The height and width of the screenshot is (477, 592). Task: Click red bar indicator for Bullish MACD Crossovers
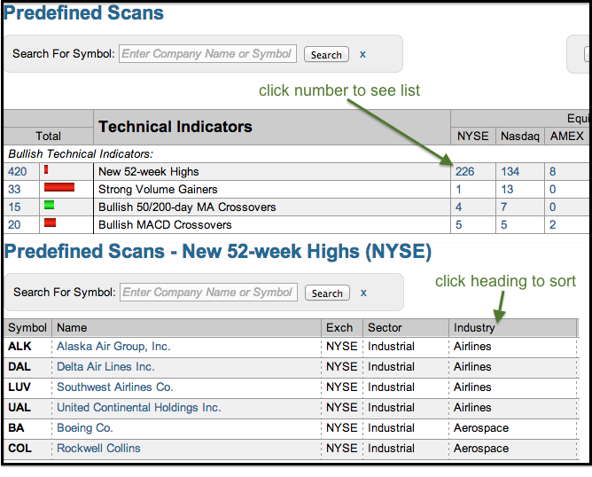(50, 223)
